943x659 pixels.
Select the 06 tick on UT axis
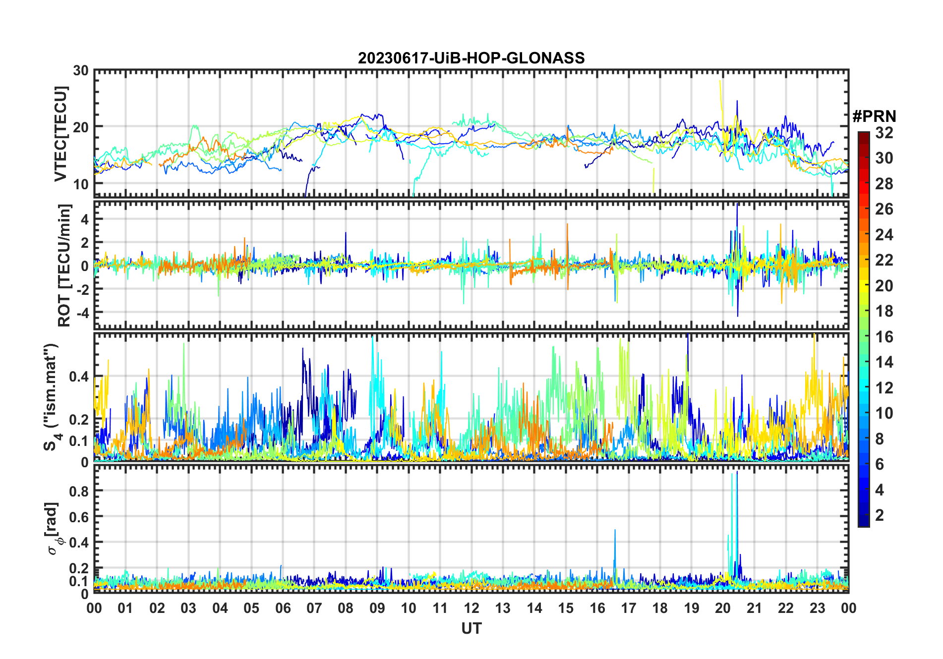click(x=283, y=608)
